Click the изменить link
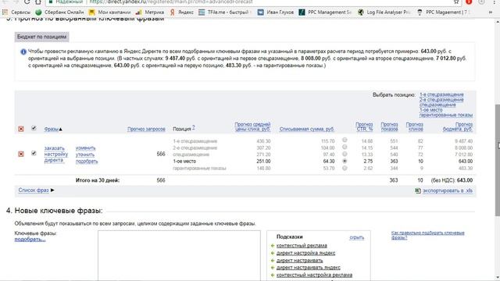Screen dimensions: 500x281 85,148
